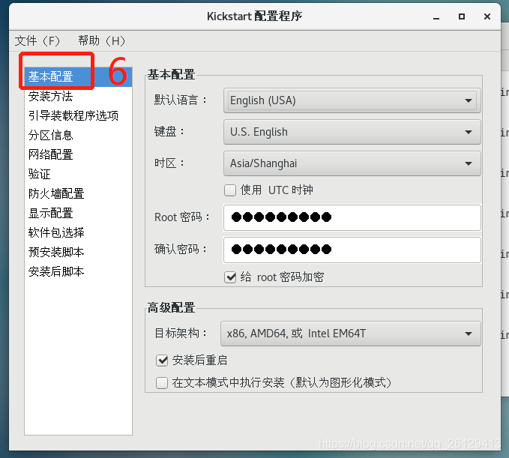Image resolution: width=509 pixels, height=458 pixels.
Task: Open 软件包选择 section
Action: [78, 232]
